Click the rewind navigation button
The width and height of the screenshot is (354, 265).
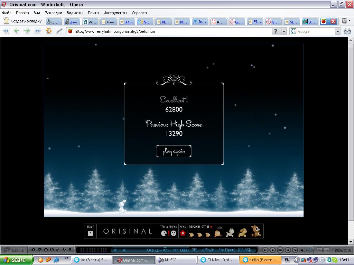6,31
